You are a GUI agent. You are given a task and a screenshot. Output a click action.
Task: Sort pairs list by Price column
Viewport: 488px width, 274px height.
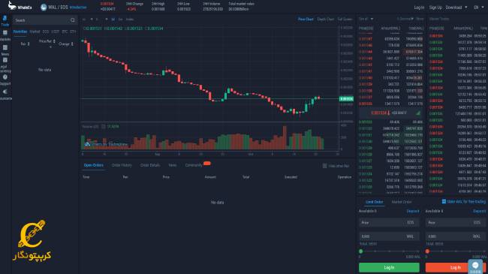click(x=47, y=41)
